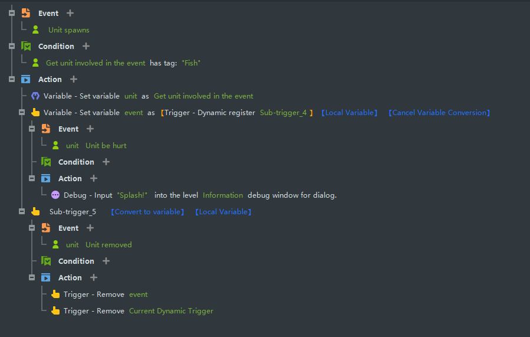The width and height of the screenshot is (530, 337).
Task: Edit the "Fish" tag value
Action: (x=191, y=63)
